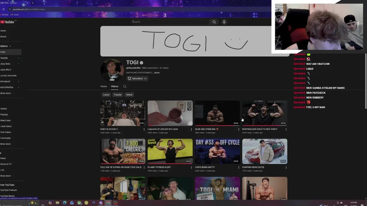
Task: Open options menu for I HATE BEING NATTY
Action: pyautogui.click(x=239, y=167)
